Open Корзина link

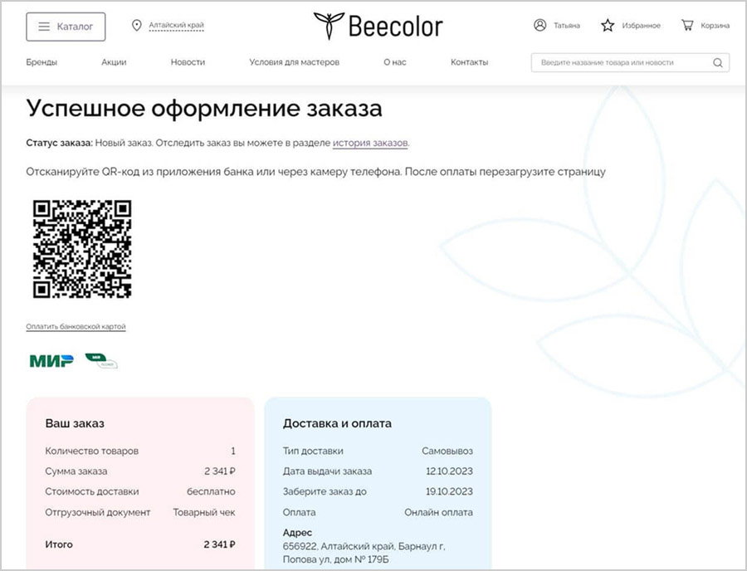(x=715, y=26)
